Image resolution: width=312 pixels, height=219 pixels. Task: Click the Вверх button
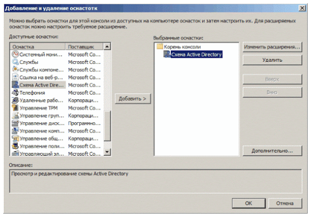[x=272, y=79]
